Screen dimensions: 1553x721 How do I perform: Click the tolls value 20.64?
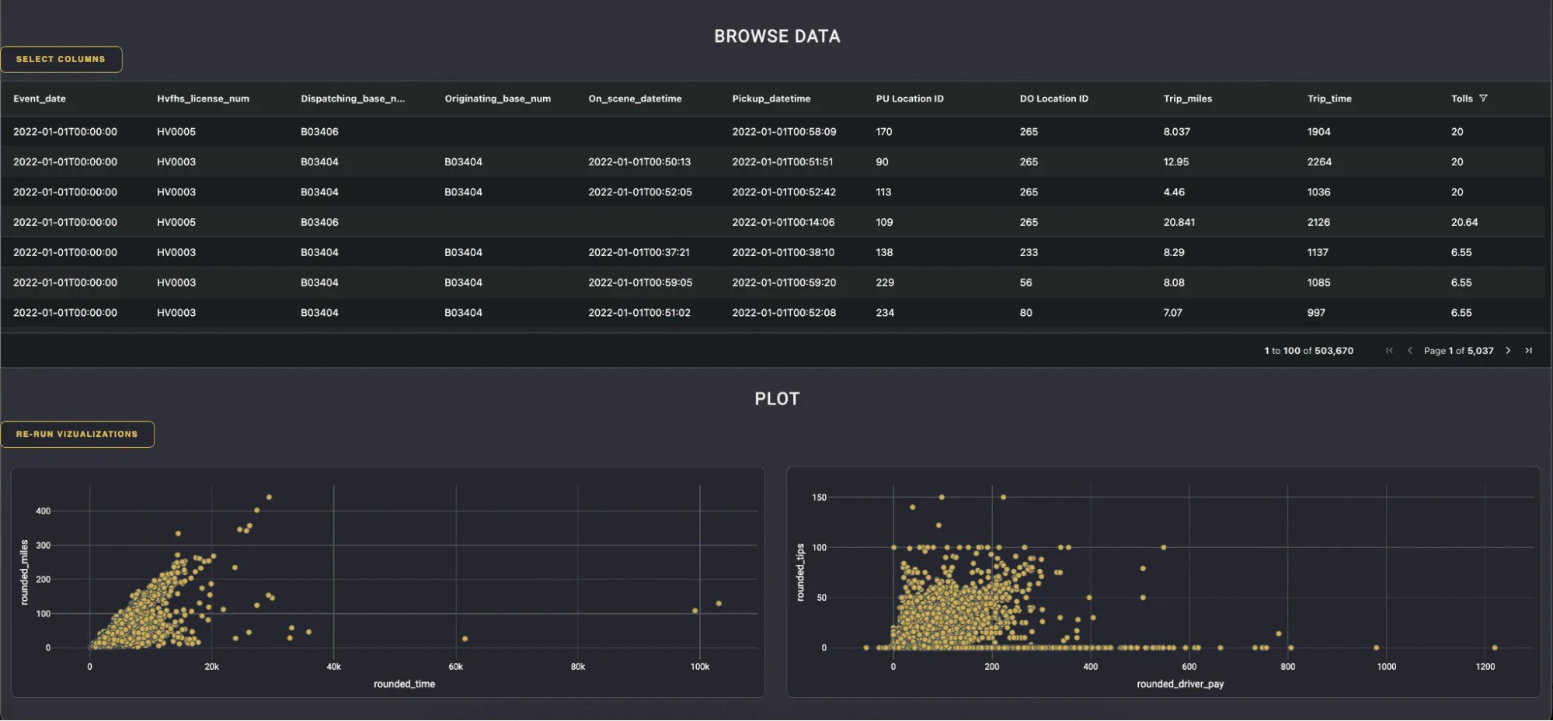[x=1464, y=223]
